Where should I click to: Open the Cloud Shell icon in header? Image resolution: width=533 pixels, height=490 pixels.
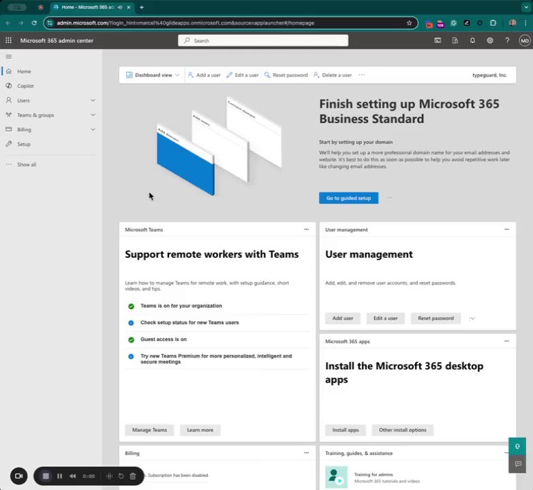click(x=438, y=40)
